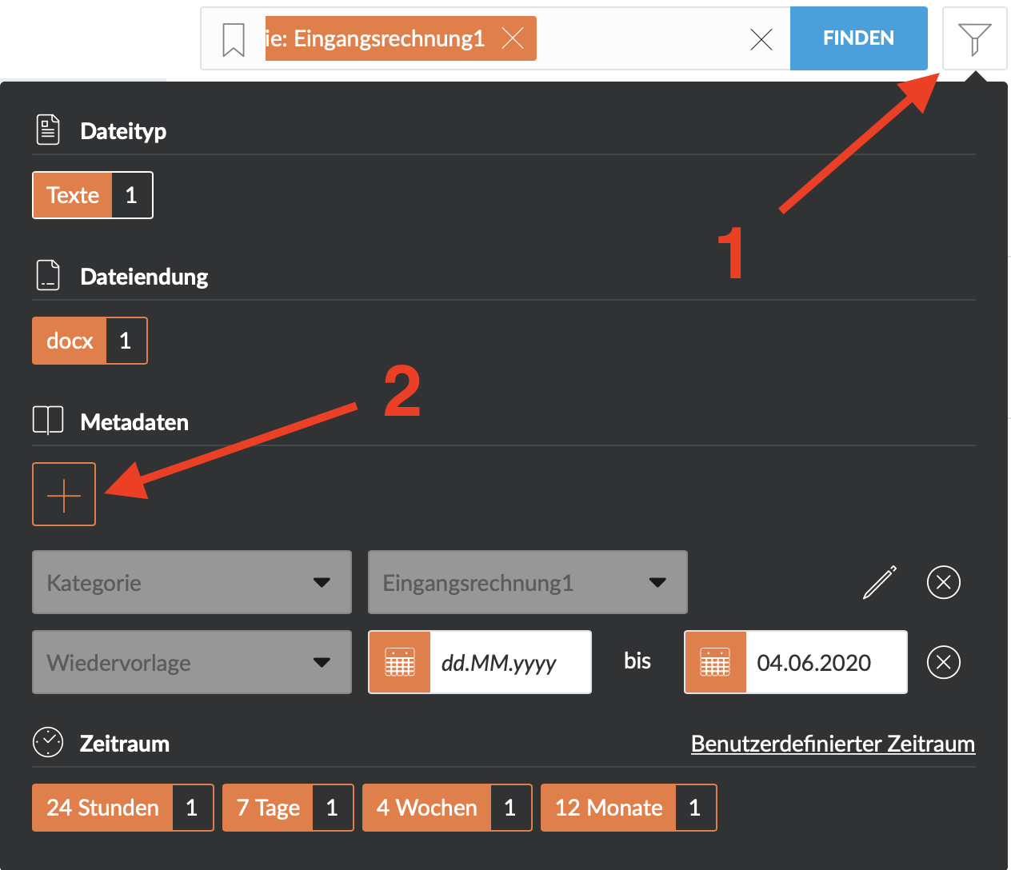1011x870 pixels.
Task: Click the FINDEN button
Action: [859, 38]
